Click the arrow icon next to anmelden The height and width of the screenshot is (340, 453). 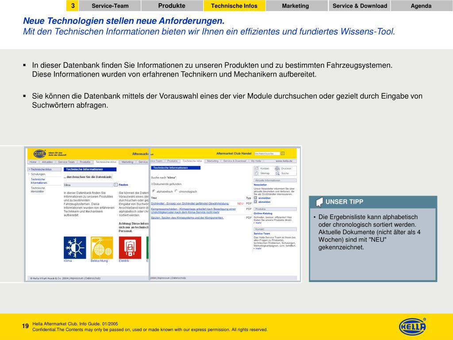tap(255, 198)
